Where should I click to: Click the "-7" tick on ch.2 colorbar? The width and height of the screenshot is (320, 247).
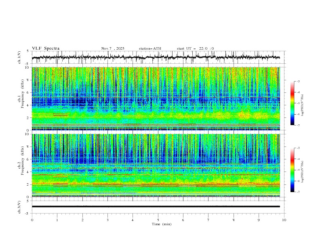pos(298,192)
